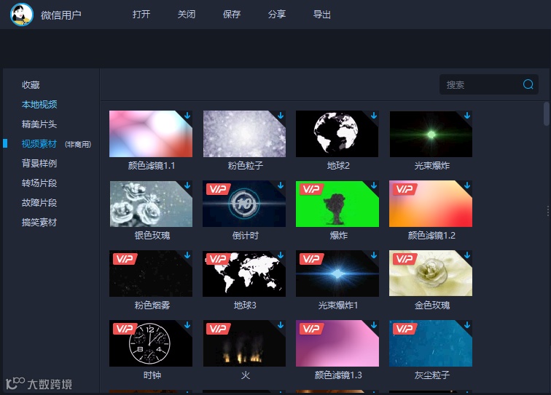Download the 粉色烟雾 clip
The height and width of the screenshot is (395, 551).
[187, 255]
